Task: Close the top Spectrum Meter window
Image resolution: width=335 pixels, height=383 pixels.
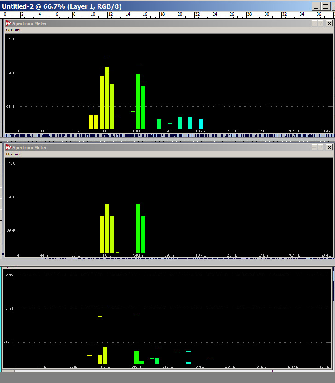Action: coord(329,23)
